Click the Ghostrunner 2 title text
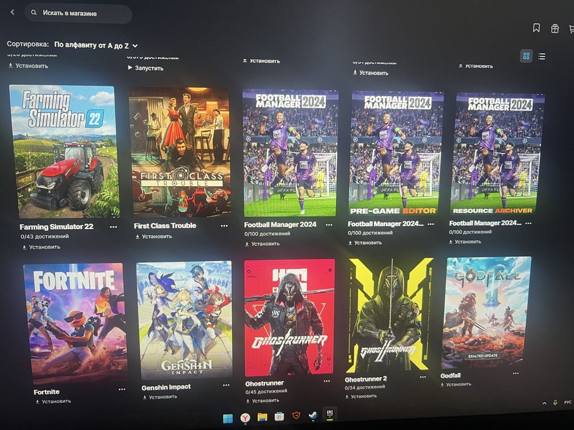Viewport: 574px width, 430px height. [x=365, y=379]
